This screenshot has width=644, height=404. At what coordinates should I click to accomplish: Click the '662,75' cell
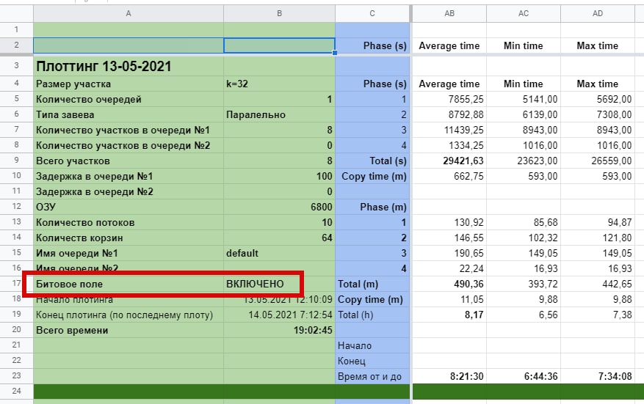449,177
